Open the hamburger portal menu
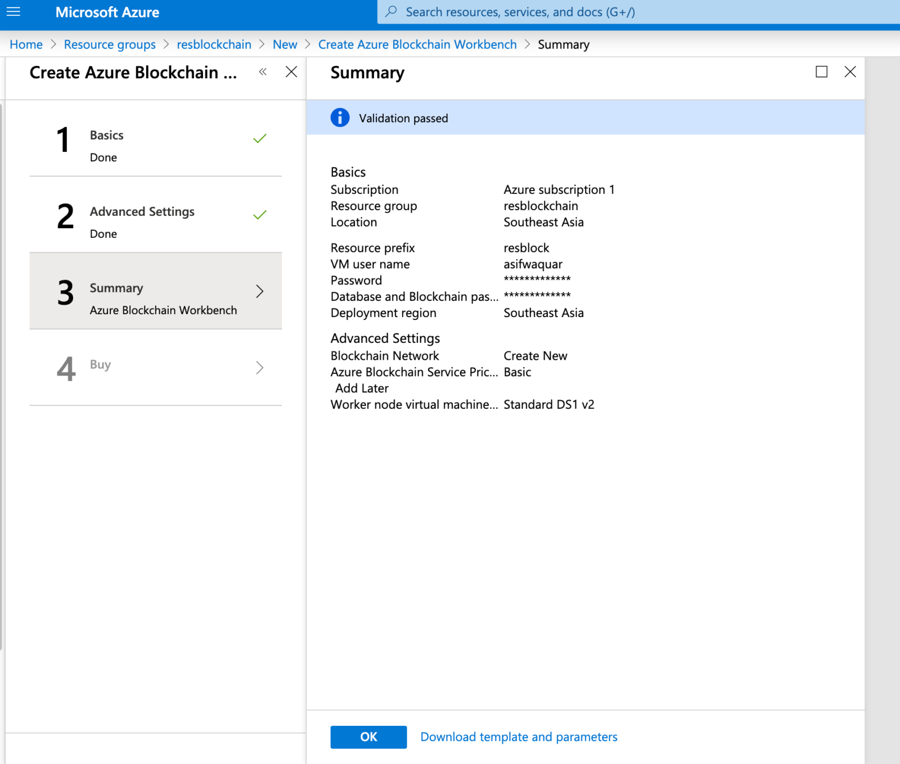900x764 pixels. pyautogui.click(x=13, y=12)
